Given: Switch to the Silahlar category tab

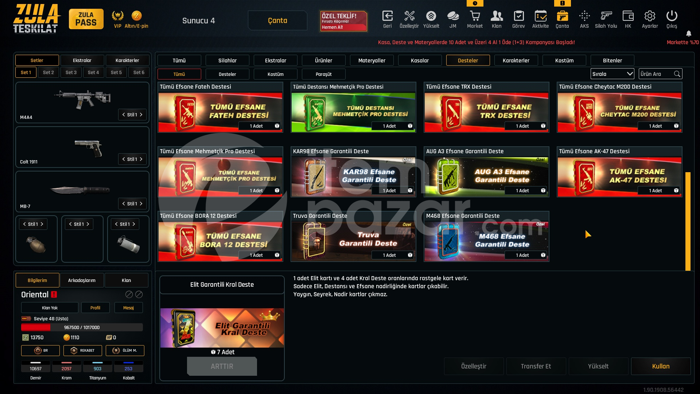Looking at the screenshot, I should click(227, 61).
